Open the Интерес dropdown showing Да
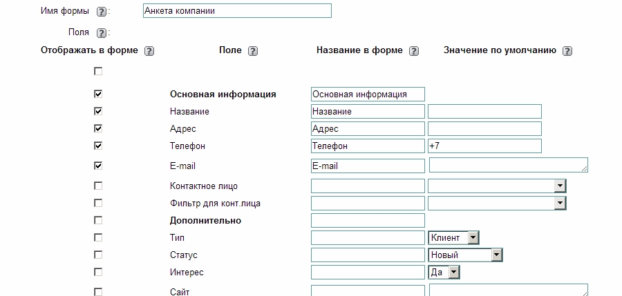This screenshot has height=296, width=622. pyautogui.click(x=453, y=273)
